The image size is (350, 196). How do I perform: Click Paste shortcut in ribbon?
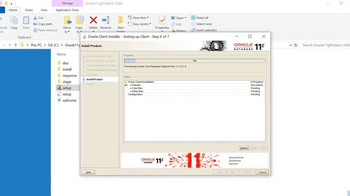(45, 30)
